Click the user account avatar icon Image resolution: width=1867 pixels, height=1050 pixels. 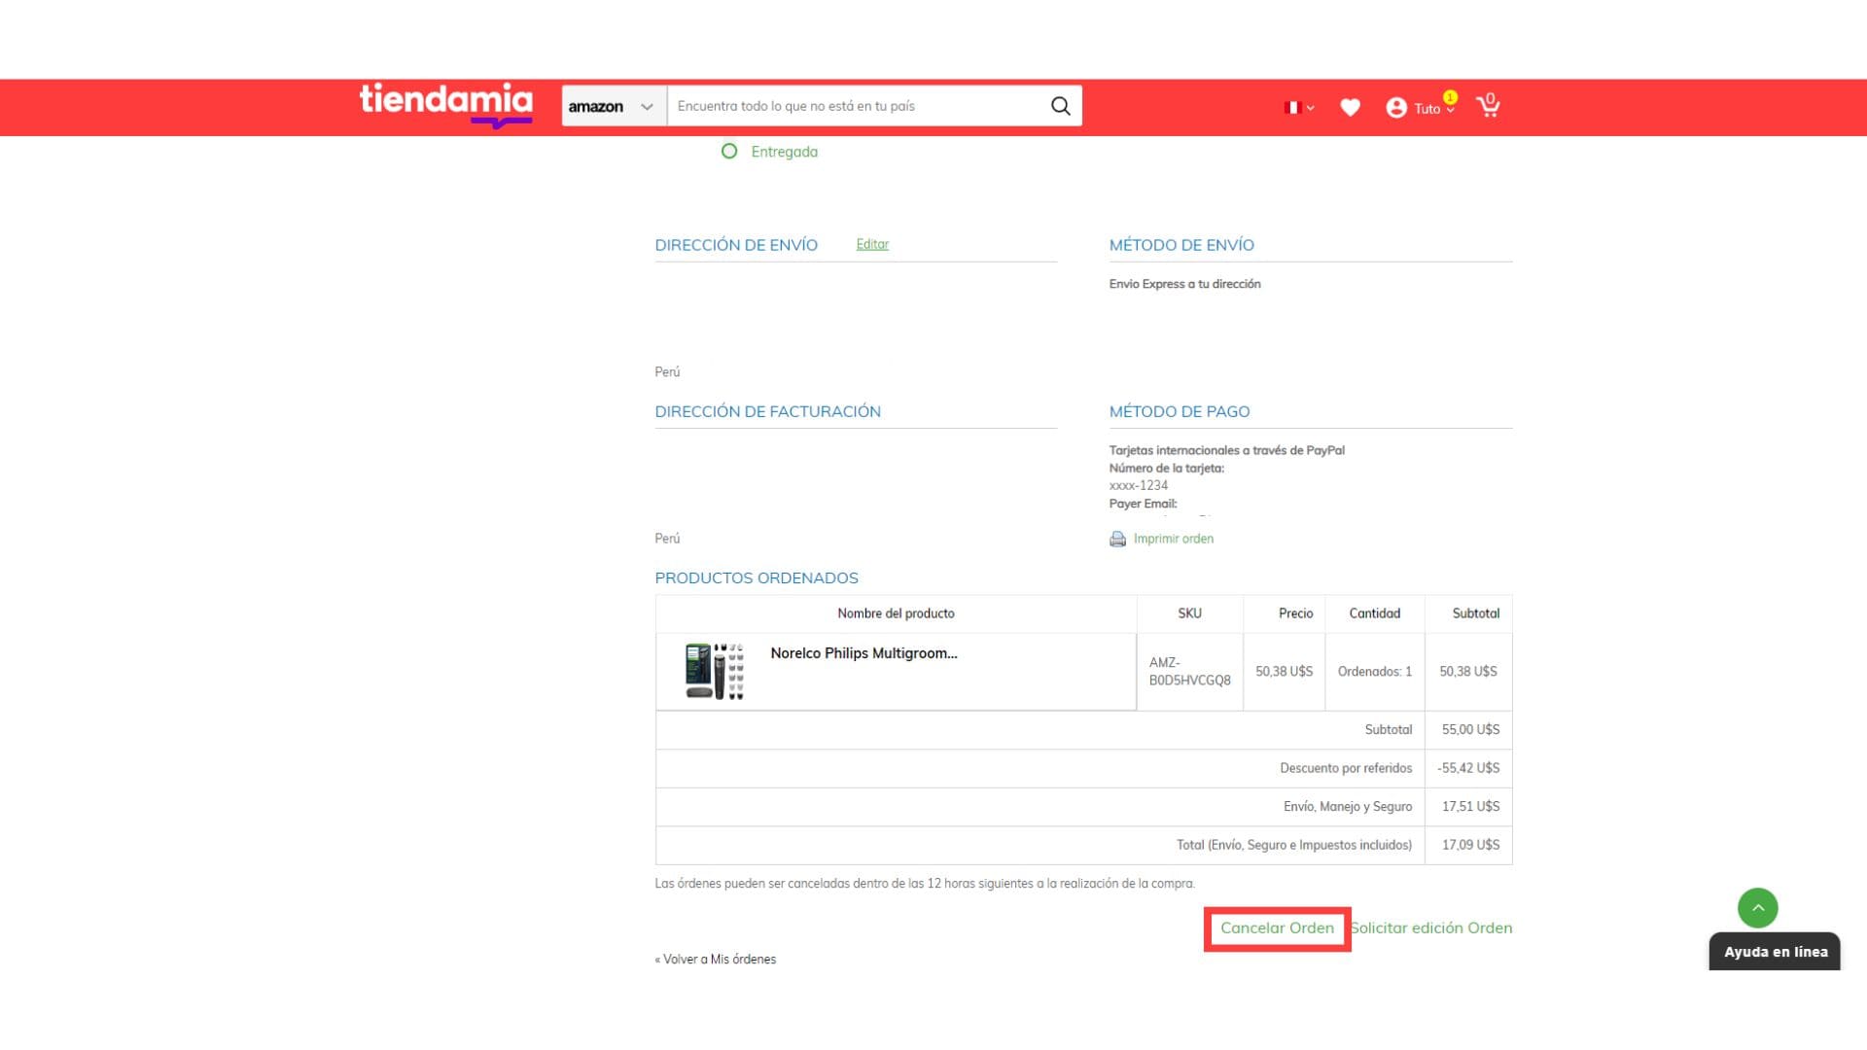pyautogui.click(x=1396, y=108)
